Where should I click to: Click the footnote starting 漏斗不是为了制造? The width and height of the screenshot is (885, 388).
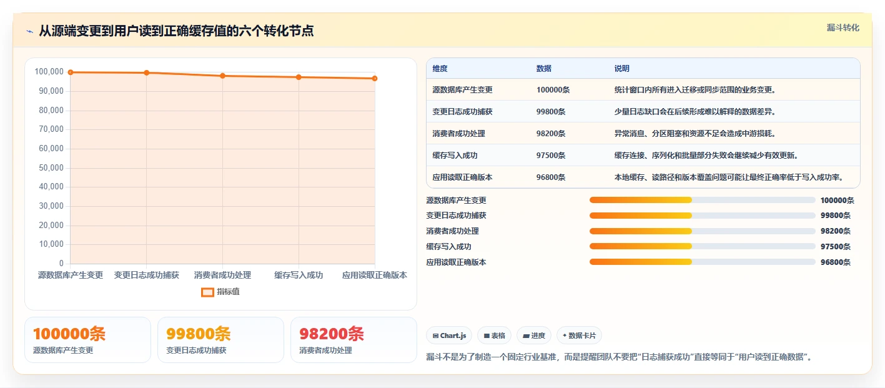pos(619,357)
